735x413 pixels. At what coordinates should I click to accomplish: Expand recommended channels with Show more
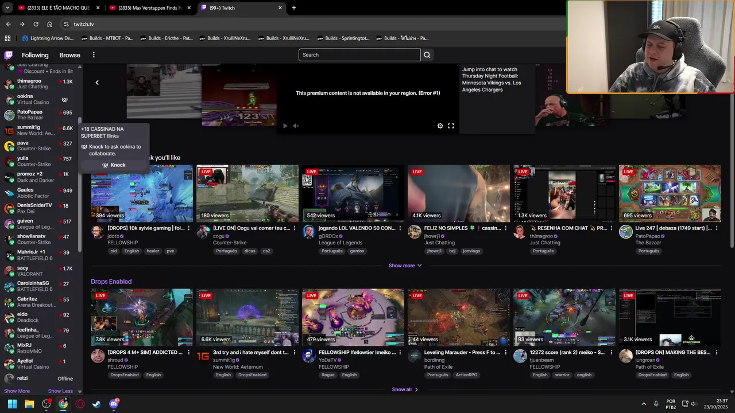click(405, 266)
